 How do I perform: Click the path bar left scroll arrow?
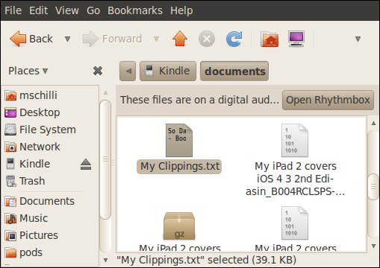(x=128, y=71)
